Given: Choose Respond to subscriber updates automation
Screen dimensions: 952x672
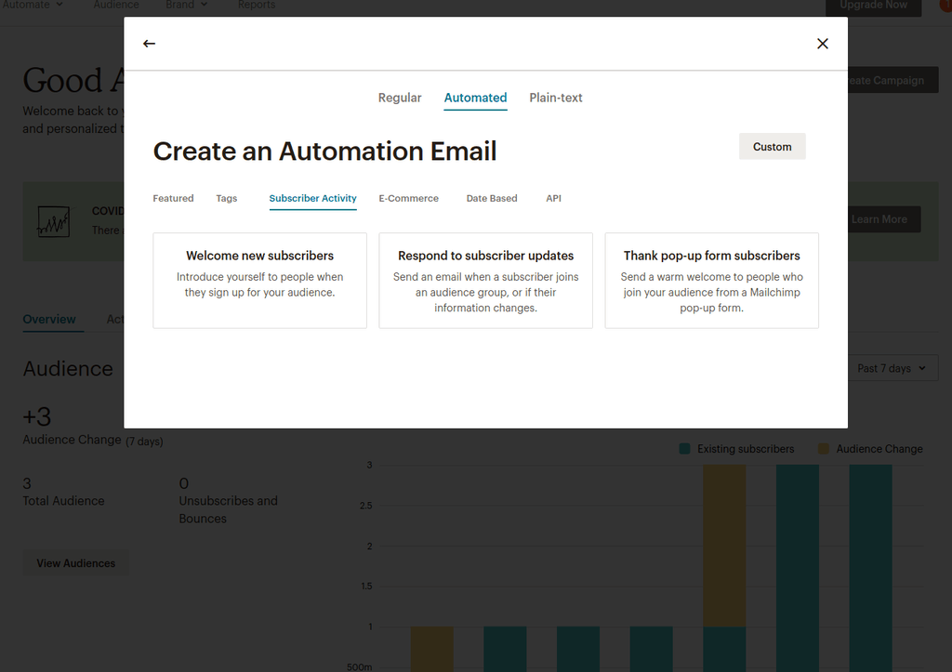Looking at the screenshot, I should coord(485,281).
